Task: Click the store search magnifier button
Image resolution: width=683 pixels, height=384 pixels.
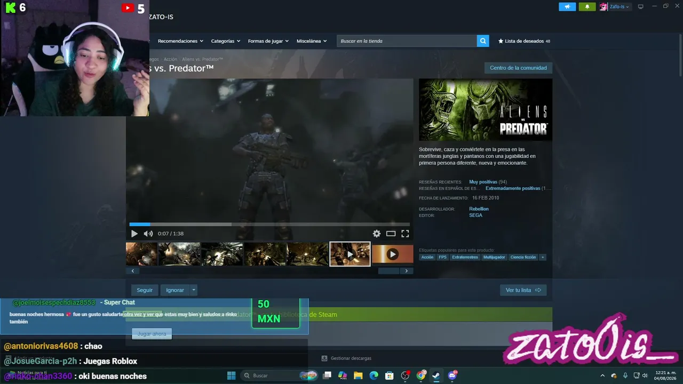Action: pyautogui.click(x=483, y=41)
